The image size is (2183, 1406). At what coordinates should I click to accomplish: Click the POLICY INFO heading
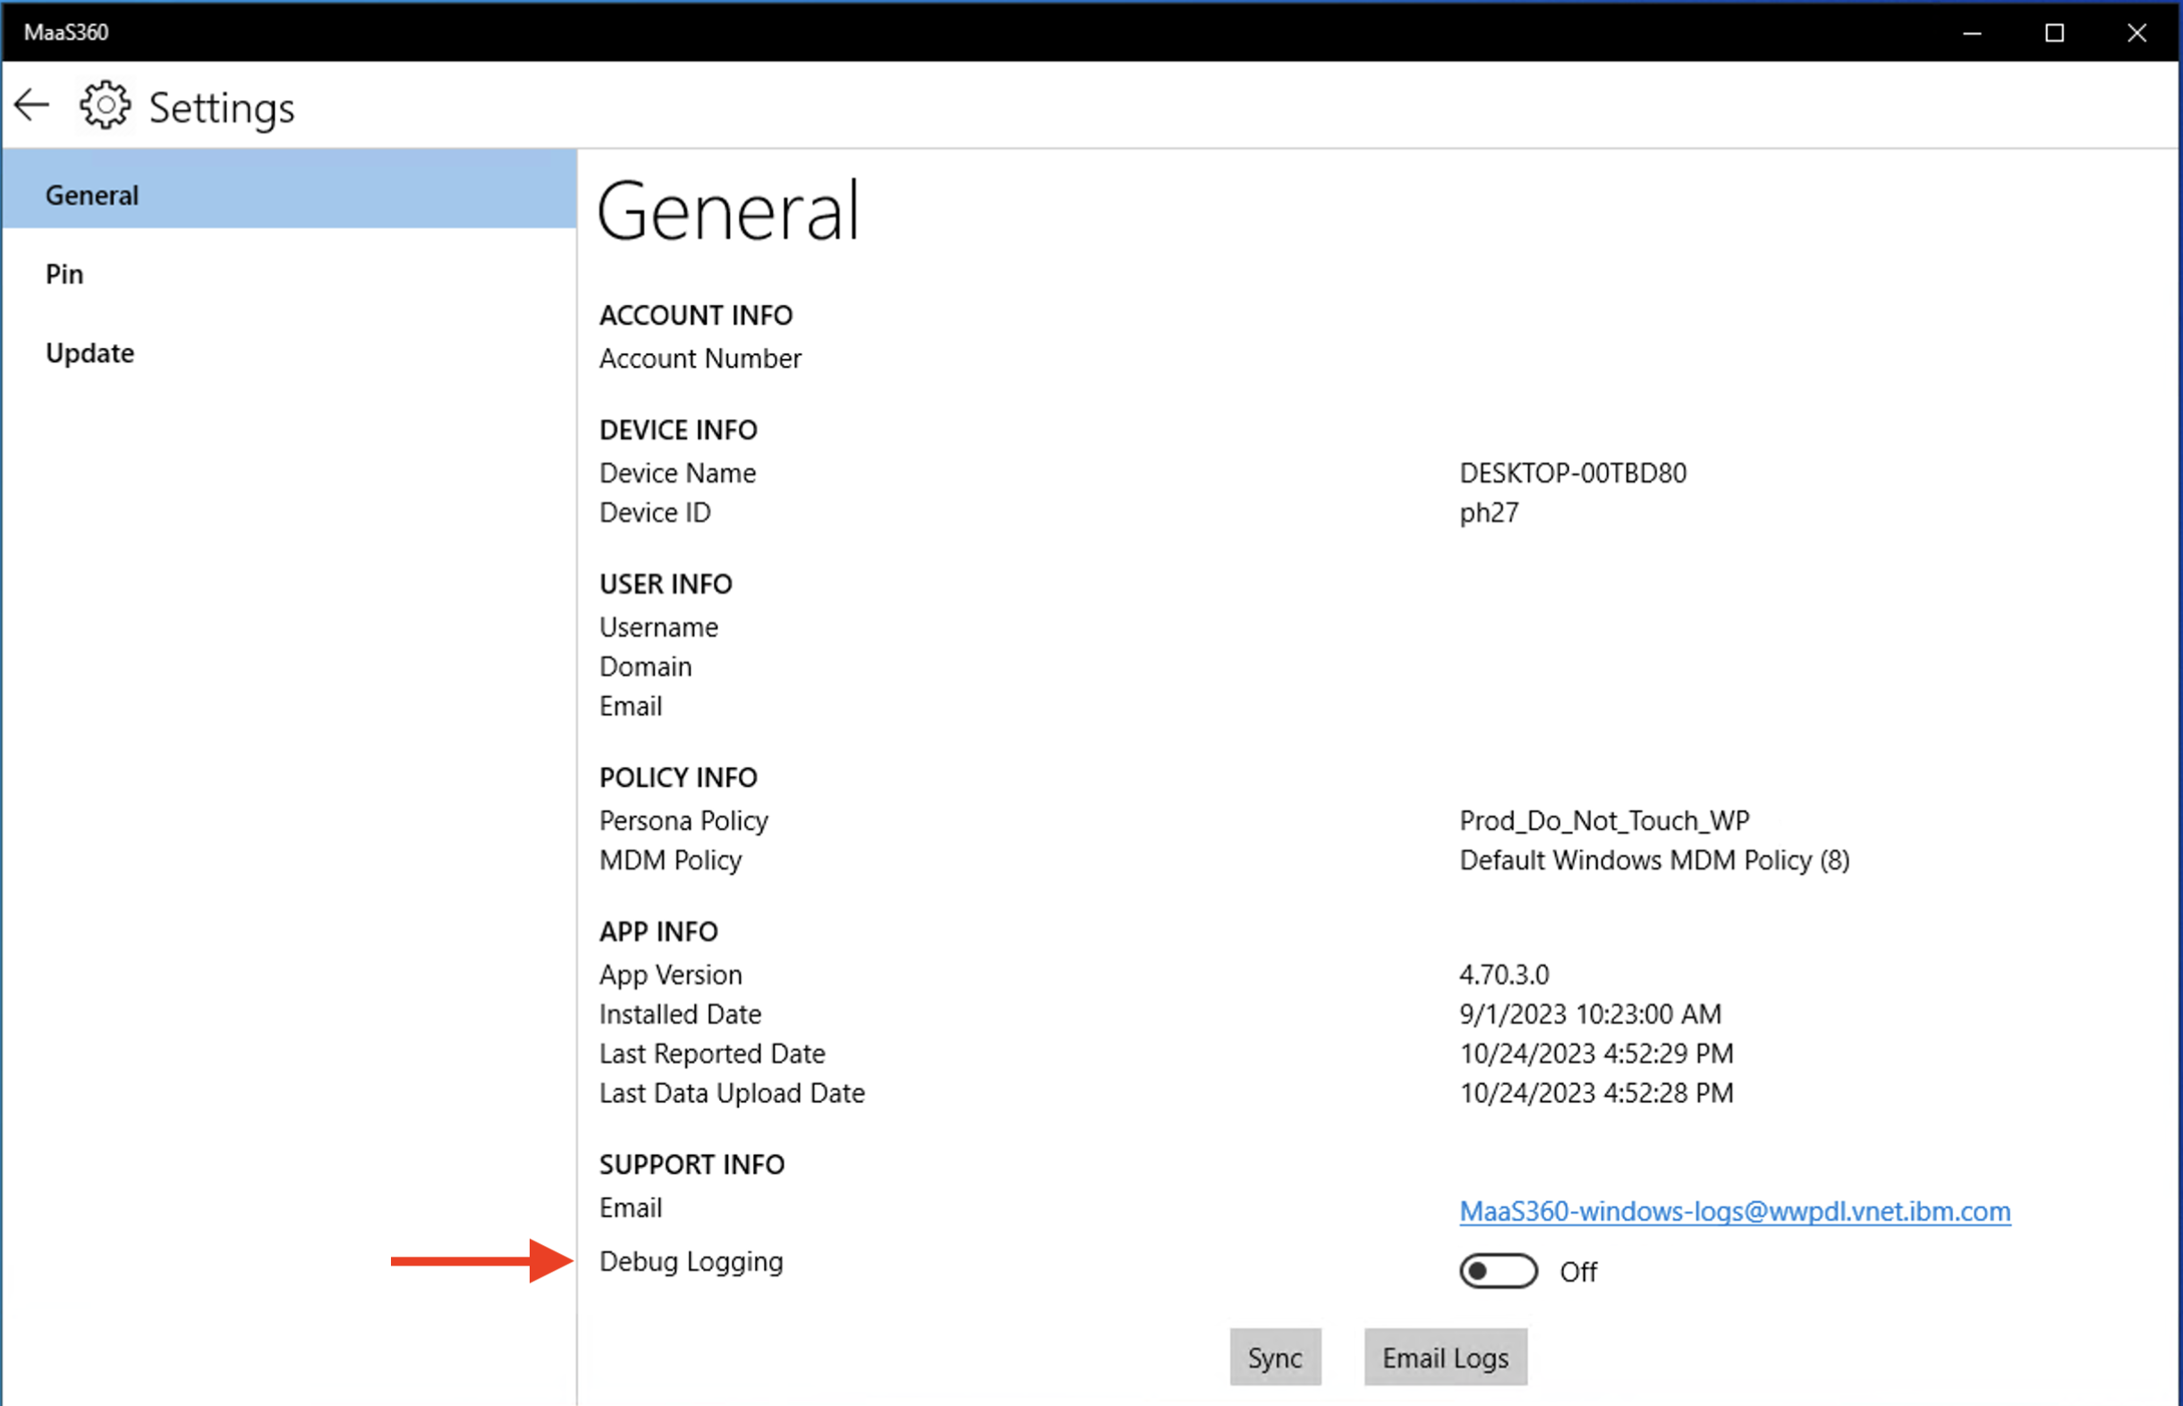678,778
